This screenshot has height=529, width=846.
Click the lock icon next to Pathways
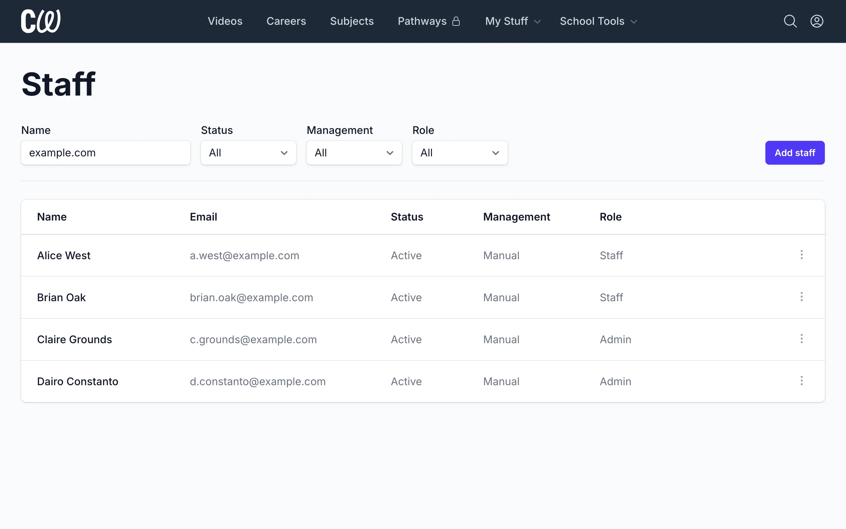[456, 21]
